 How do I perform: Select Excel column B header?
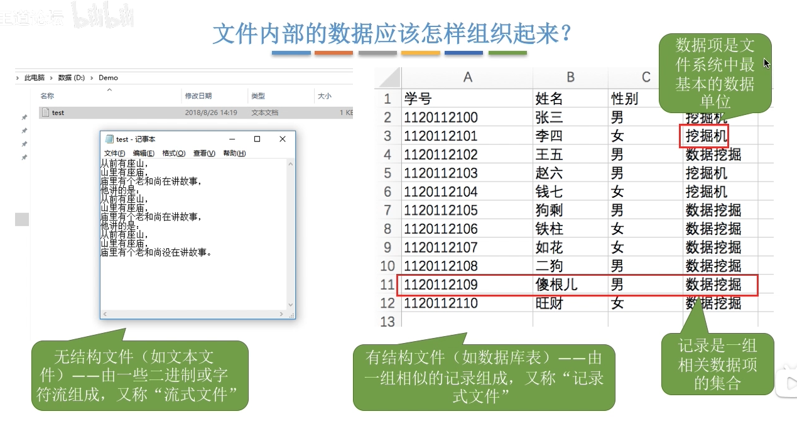570,77
